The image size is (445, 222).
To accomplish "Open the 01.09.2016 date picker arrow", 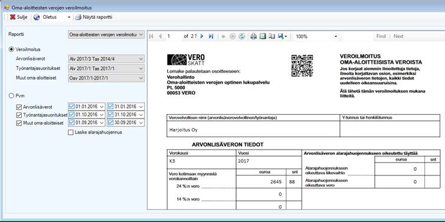I will point(102,122).
